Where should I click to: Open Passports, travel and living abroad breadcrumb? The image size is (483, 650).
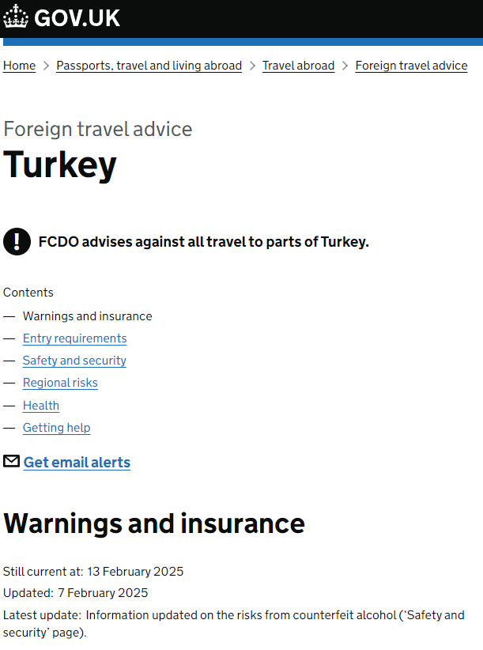point(149,66)
